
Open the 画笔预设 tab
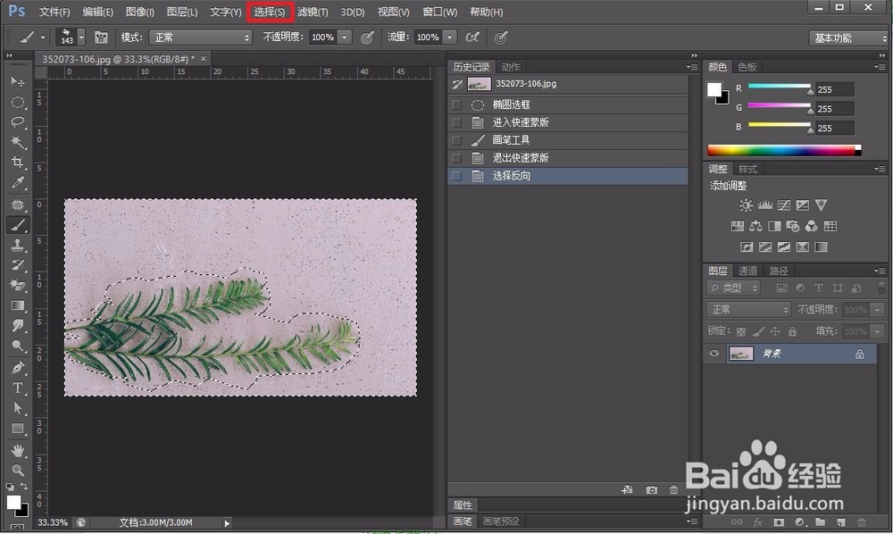pyautogui.click(x=501, y=521)
